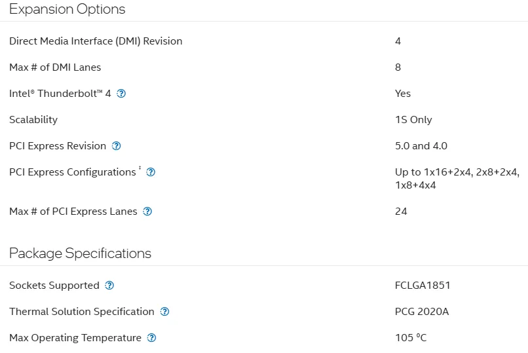Click the FCLGA1851 socket value
528x353 pixels.
pyautogui.click(x=423, y=286)
